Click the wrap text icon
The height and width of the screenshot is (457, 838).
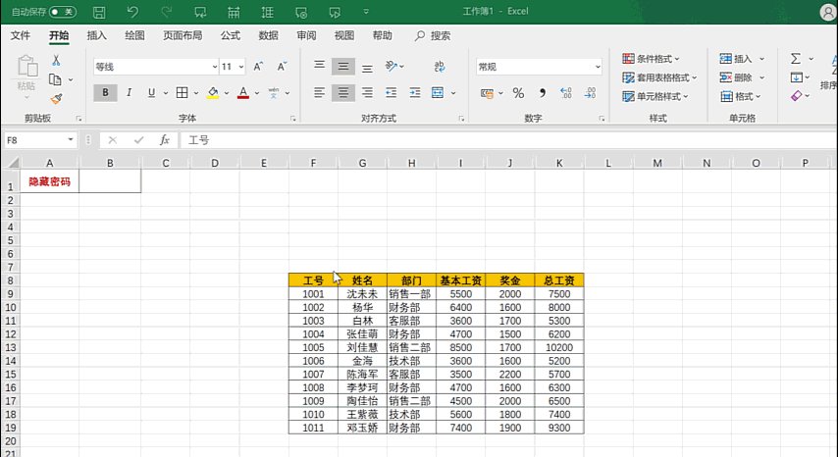coord(440,67)
